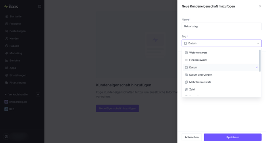Image resolution: width=266 pixels, height=143 pixels.
Task: Open the Typ dropdown showing Datum
Action: tap(222, 43)
